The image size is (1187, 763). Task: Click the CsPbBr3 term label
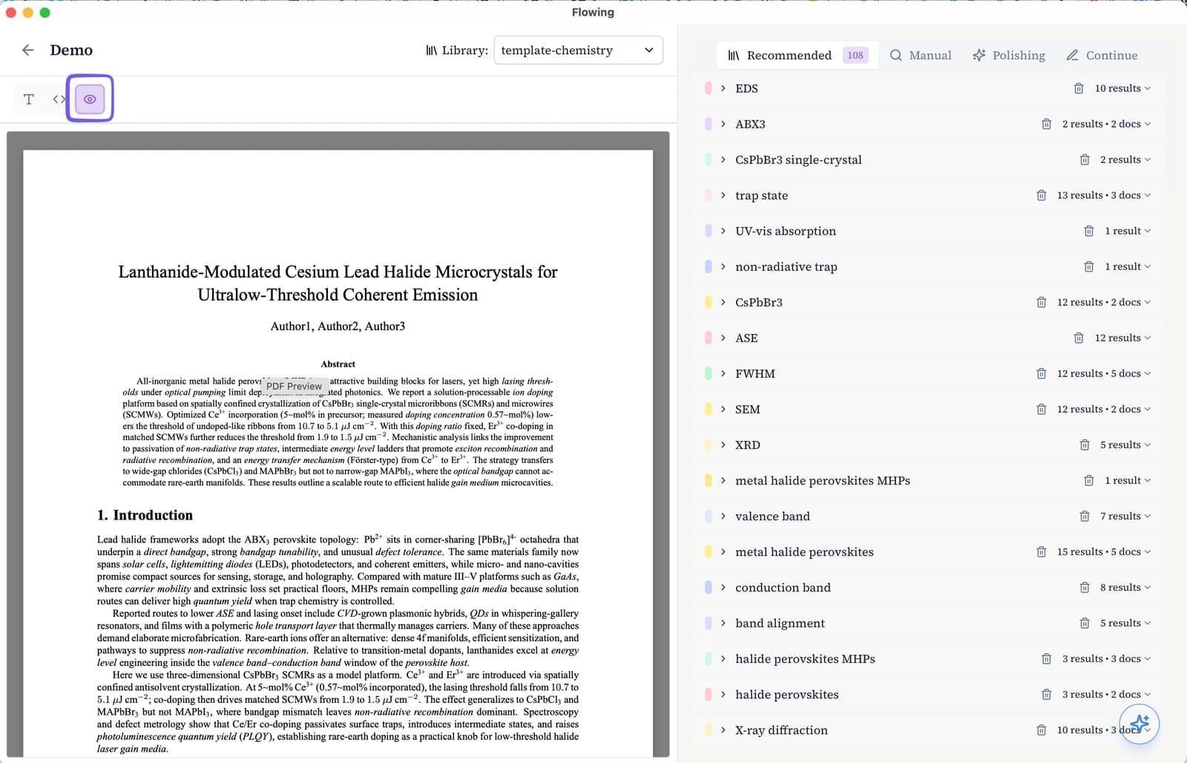(x=759, y=302)
